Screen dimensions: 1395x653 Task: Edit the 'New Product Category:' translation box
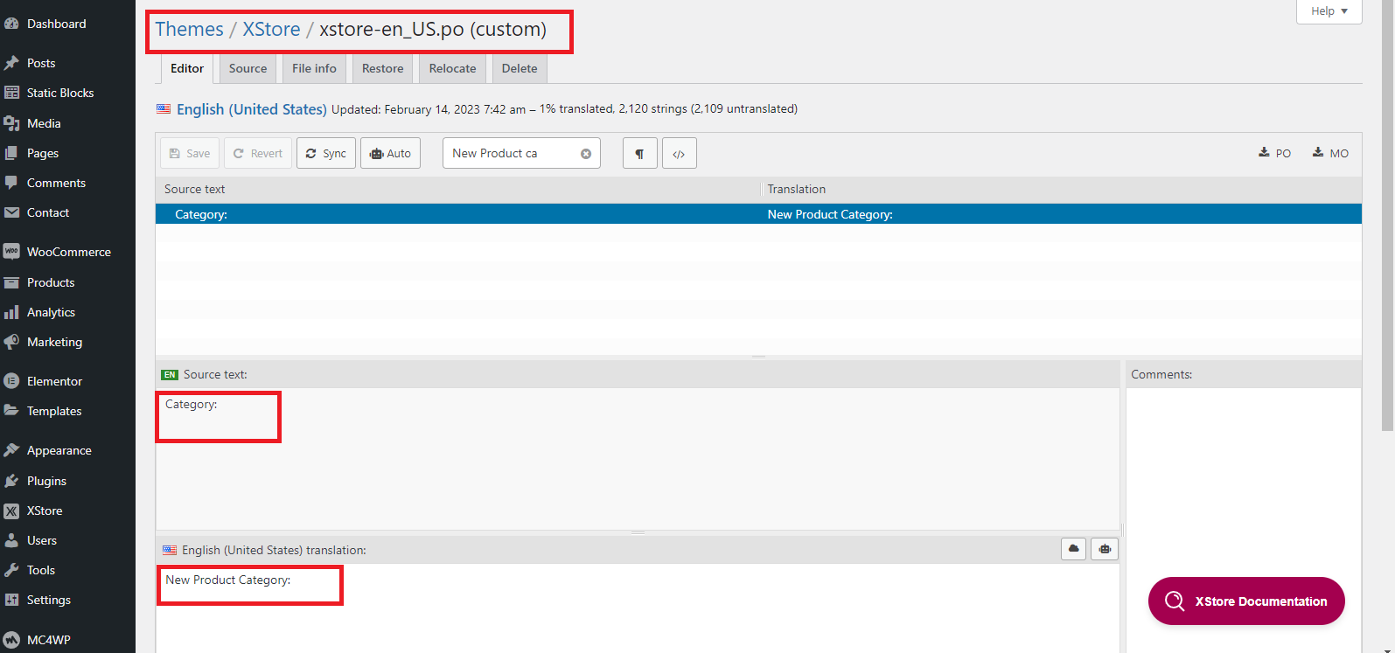[638, 608]
